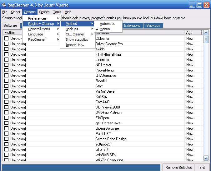Check the box beside Driver Cleaner Pro
The width and height of the screenshot is (211, 171).
point(7,44)
